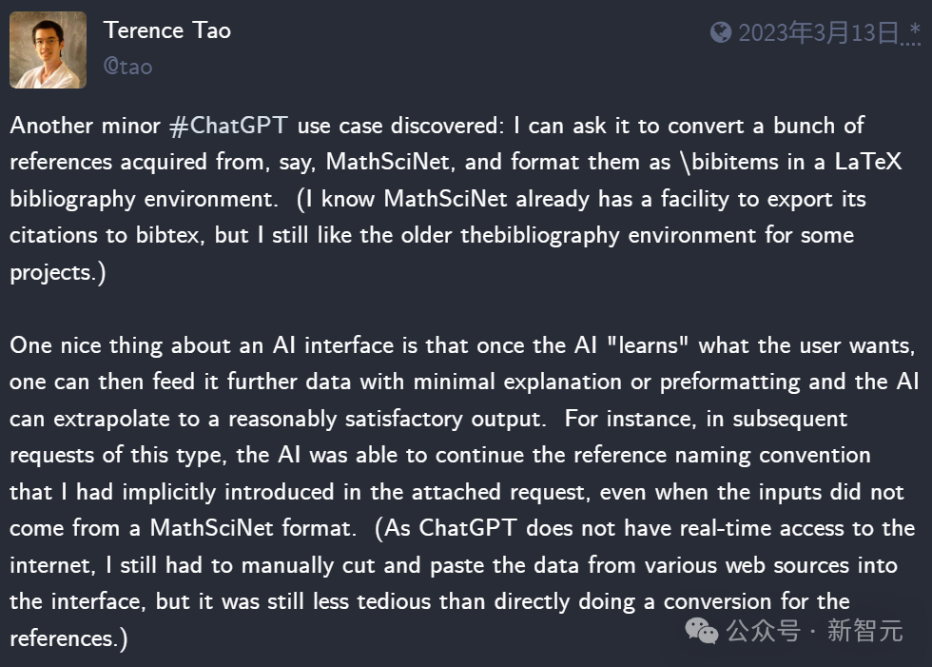Open Terence Tao's profile avatar photo

click(x=49, y=49)
